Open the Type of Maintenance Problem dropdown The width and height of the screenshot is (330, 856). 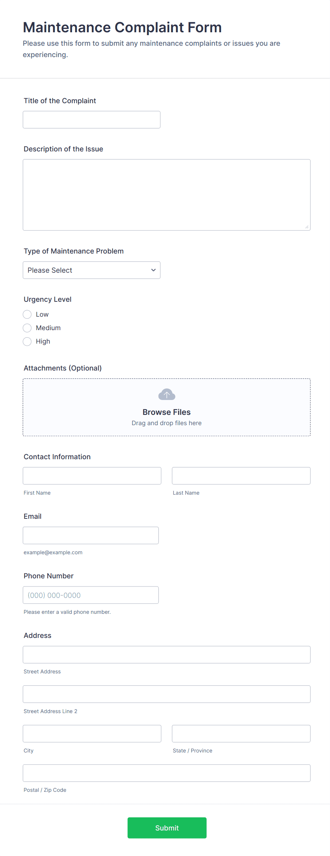92,270
